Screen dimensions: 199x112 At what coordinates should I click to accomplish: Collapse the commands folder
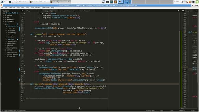[x=5, y=26]
